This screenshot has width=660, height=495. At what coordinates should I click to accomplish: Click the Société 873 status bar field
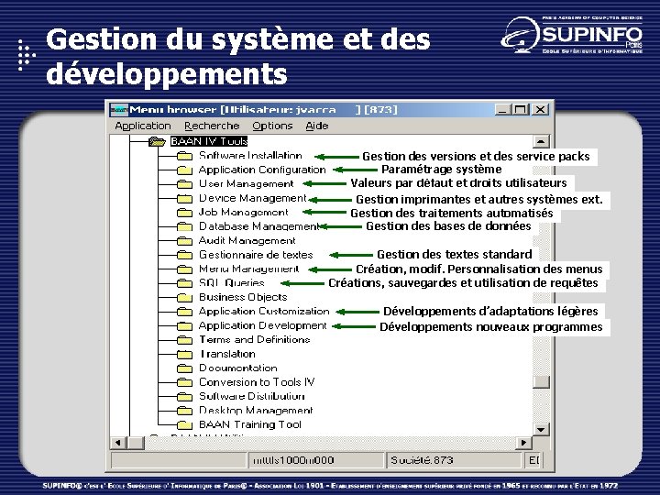[454, 460]
